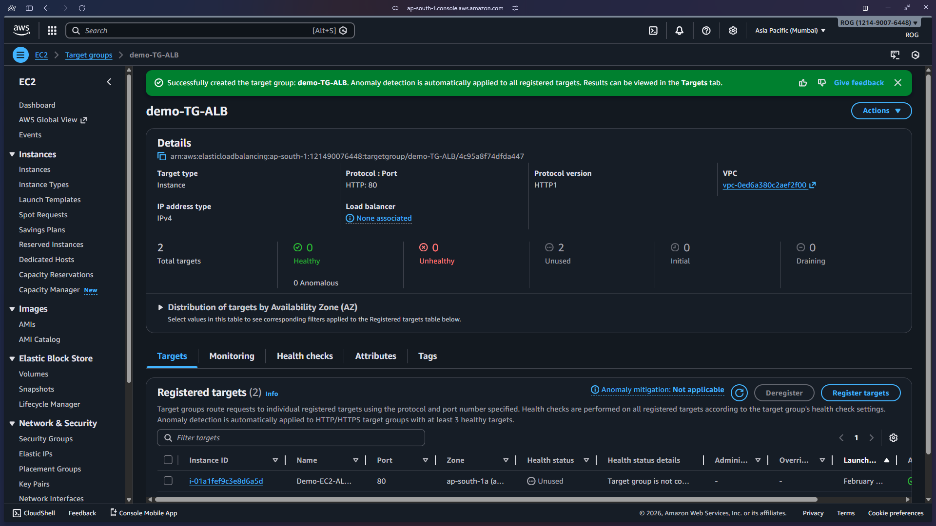Open the notifications bell

679,31
